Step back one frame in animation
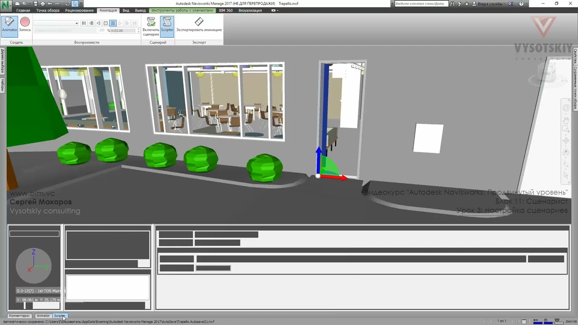This screenshot has width=578, height=325. pos(91,23)
